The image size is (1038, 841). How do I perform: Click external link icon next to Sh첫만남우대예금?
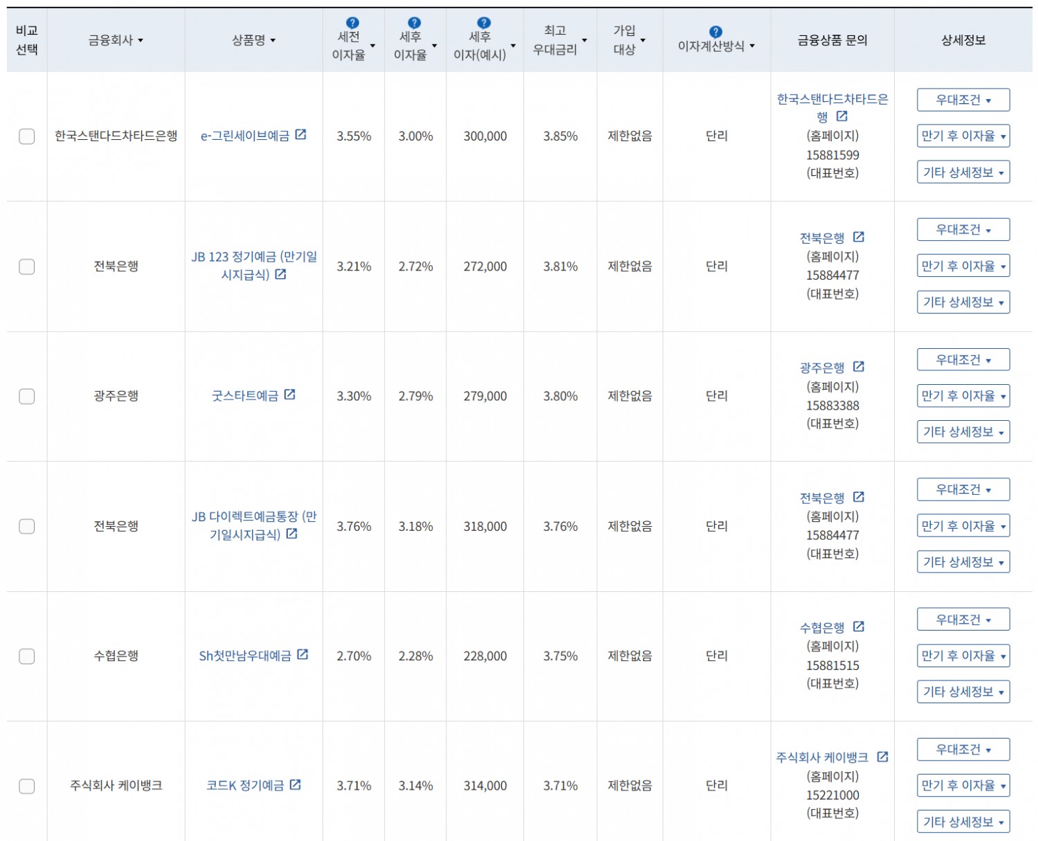[x=302, y=654]
